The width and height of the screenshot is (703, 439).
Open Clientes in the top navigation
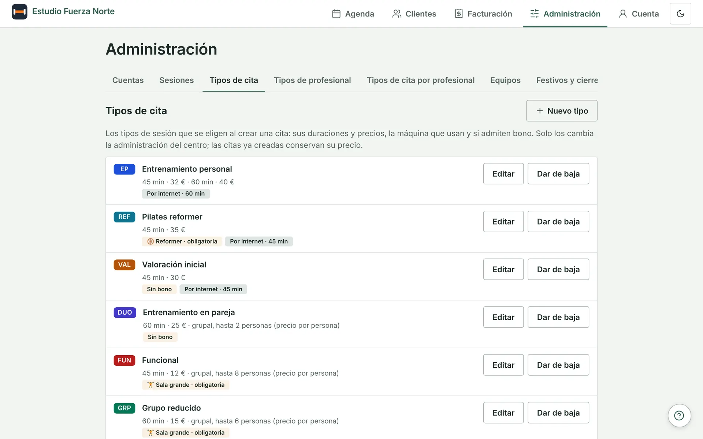coord(414,14)
